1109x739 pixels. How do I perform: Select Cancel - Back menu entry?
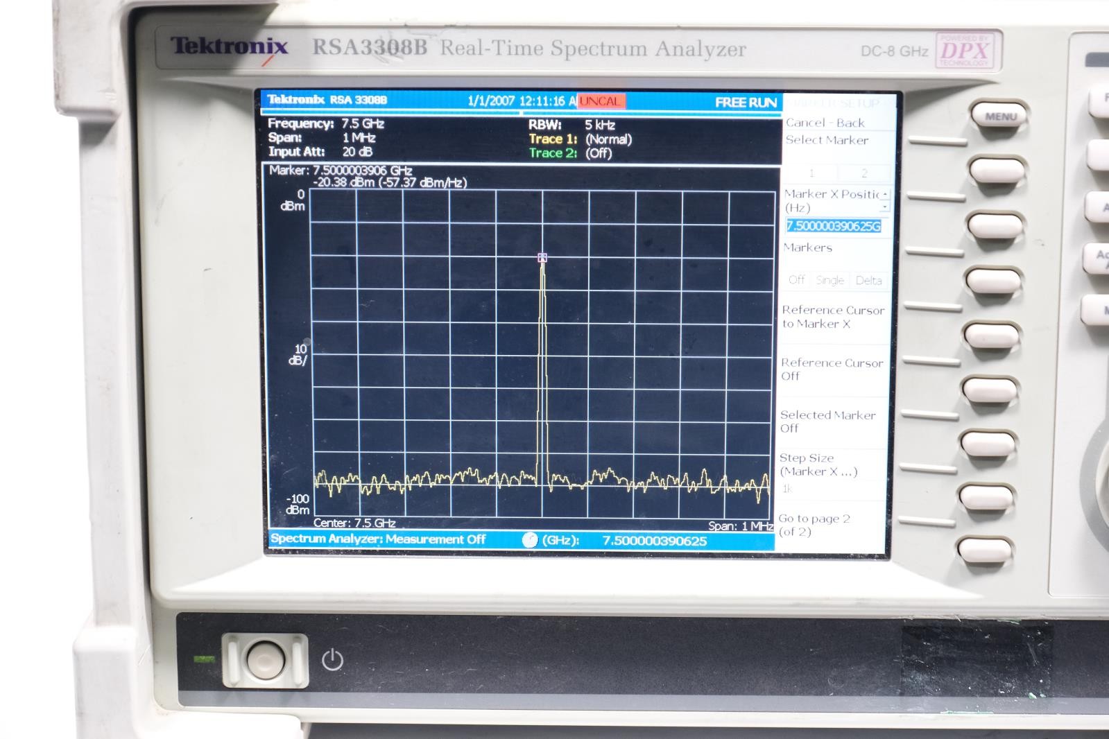click(825, 123)
